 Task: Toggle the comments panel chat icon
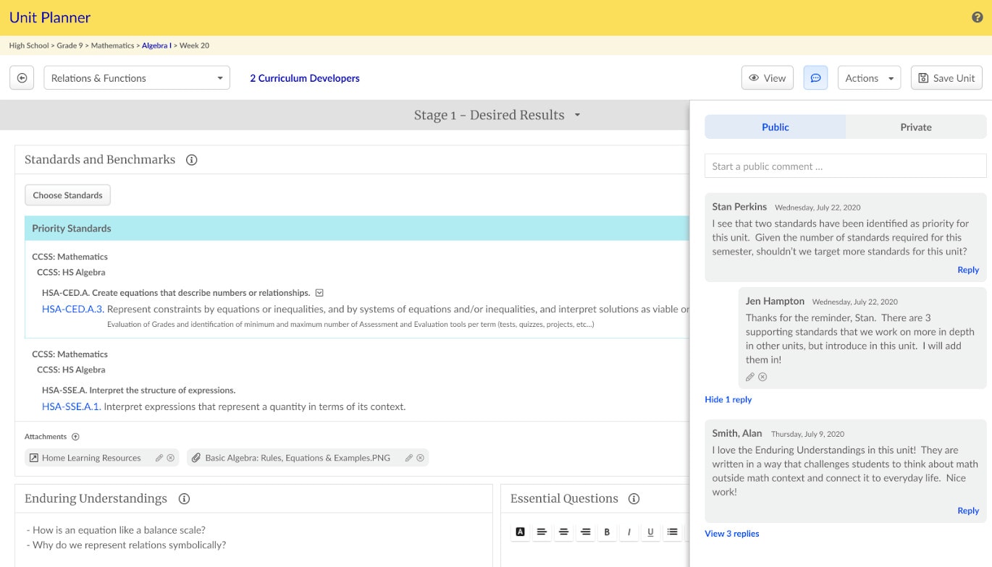tap(815, 78)
